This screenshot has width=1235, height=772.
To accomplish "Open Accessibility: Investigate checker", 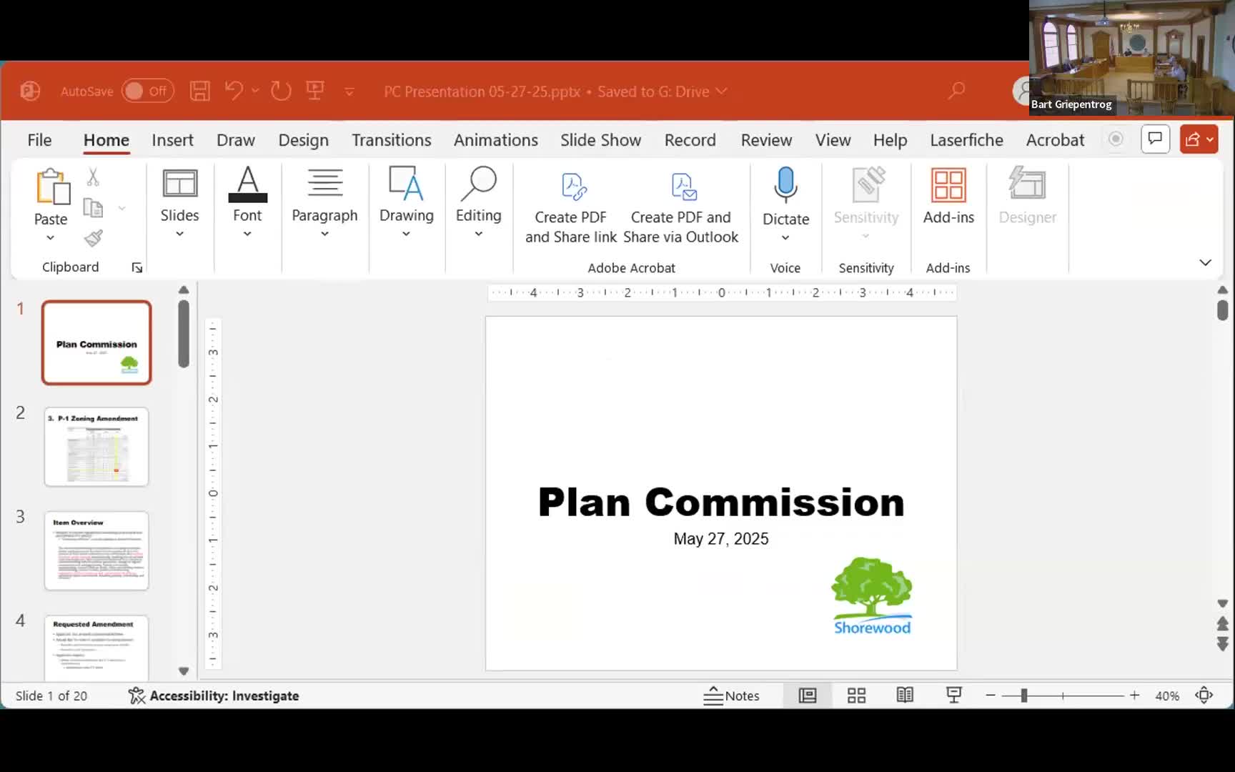I will (x=214, y=696).
